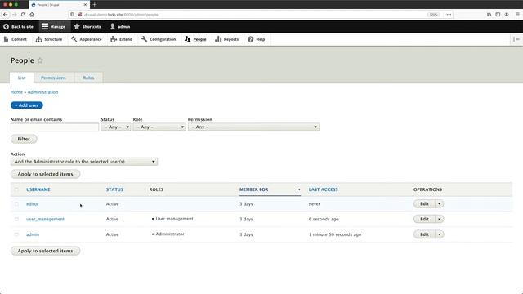Close the People | Drupal browser tab
Screen dimensions: 523x294
[85, 5]
